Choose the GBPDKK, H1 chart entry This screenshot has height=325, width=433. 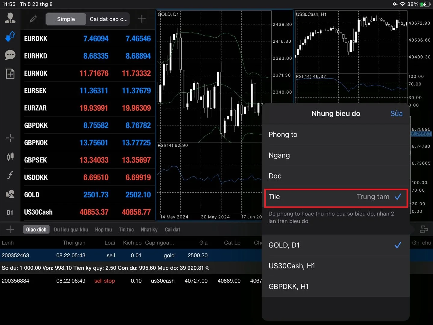click(336, 287)
